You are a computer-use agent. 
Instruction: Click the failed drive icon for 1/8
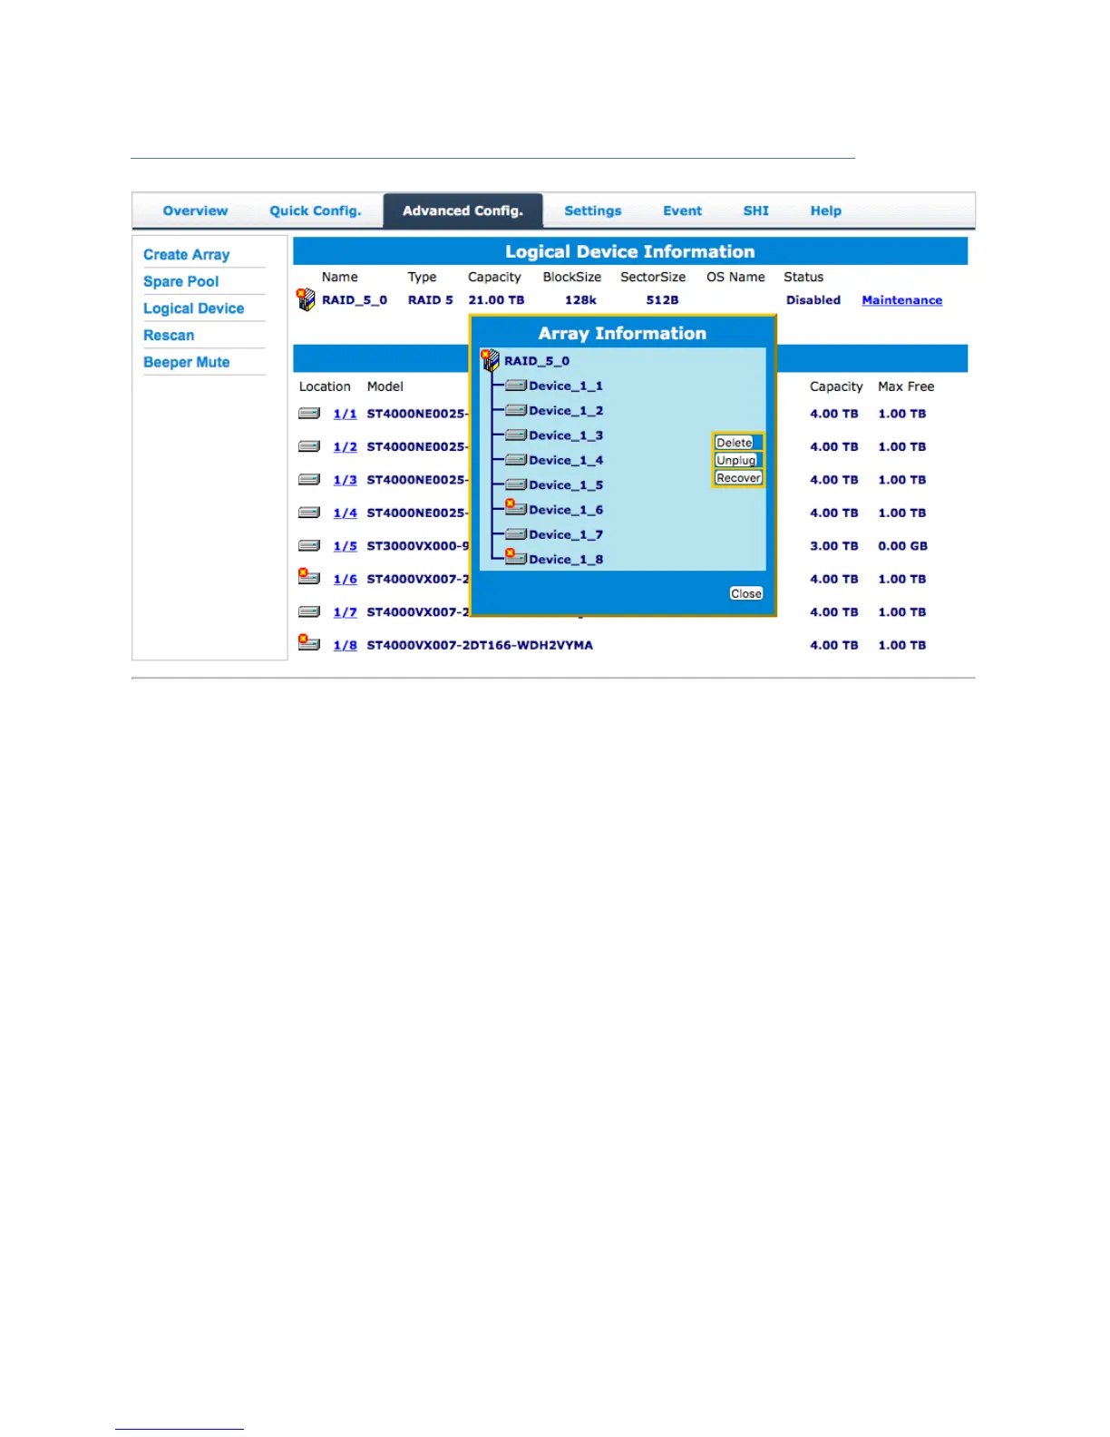pos(309,642)
